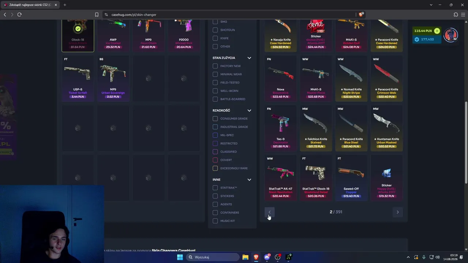The width and height of the screenshot is (468, 263).
Task: Collapse the Inne filter section
Action: pyautogui.click(x=249, y=180)
